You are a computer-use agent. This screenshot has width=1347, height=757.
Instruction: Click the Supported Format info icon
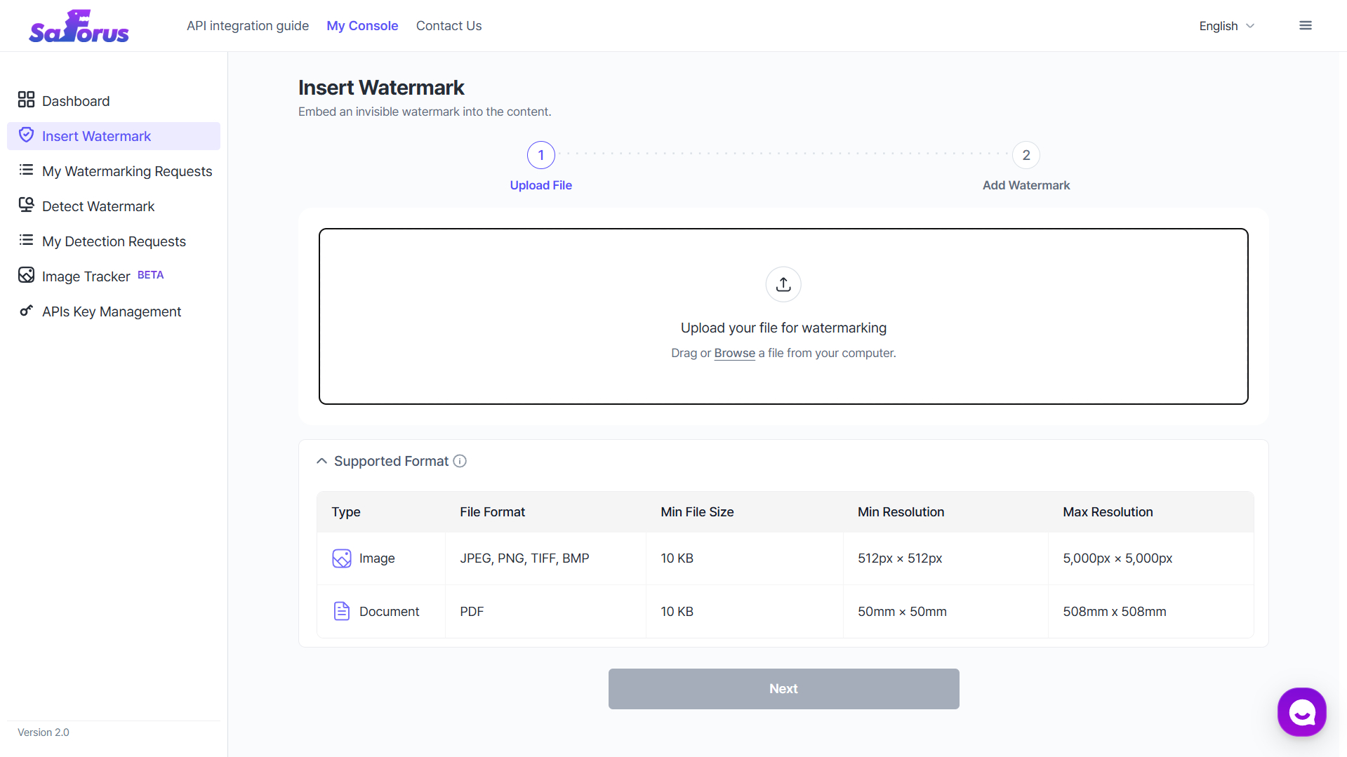point(460,461)
